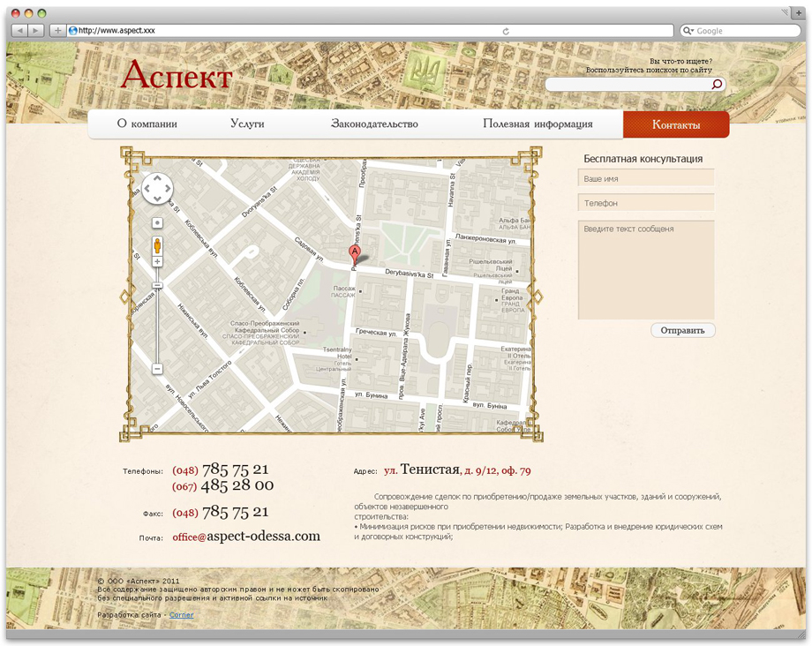Screen dimensions: 812x646
Task: Click the red marker A on map
Action: pos(354,252)
